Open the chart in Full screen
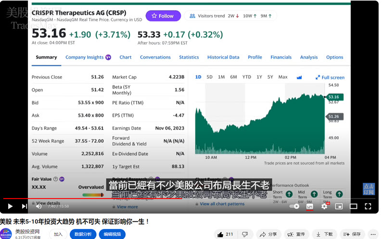 coord(330,77)
